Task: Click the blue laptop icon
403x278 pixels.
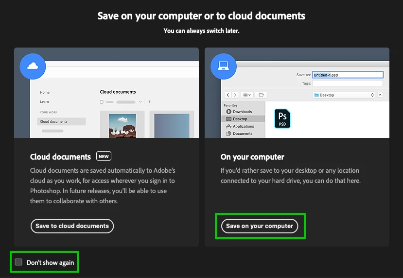Action: 223,66
